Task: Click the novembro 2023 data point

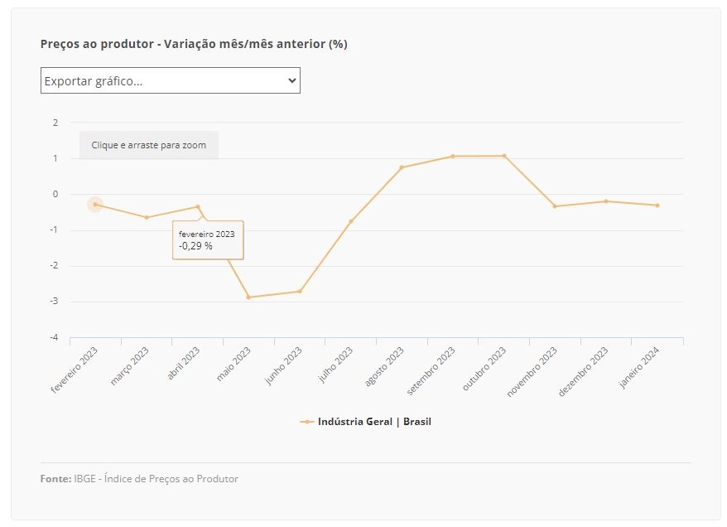Action: [x=555, y=206]
